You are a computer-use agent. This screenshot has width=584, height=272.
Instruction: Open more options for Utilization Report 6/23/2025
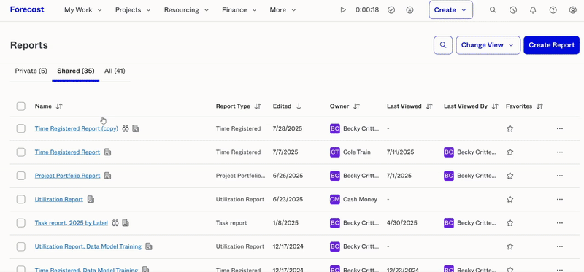point(560,199)
